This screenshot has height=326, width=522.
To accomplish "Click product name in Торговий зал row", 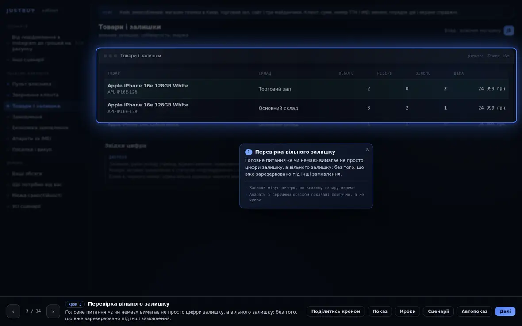I will point(148,86).
